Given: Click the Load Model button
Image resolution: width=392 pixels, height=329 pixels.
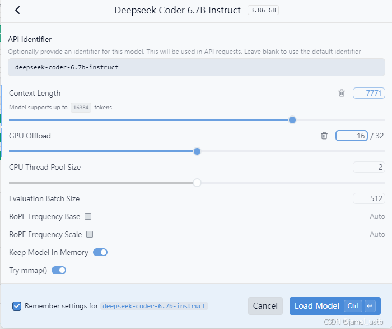Looking at the screenshot, I should pos(335,305).
